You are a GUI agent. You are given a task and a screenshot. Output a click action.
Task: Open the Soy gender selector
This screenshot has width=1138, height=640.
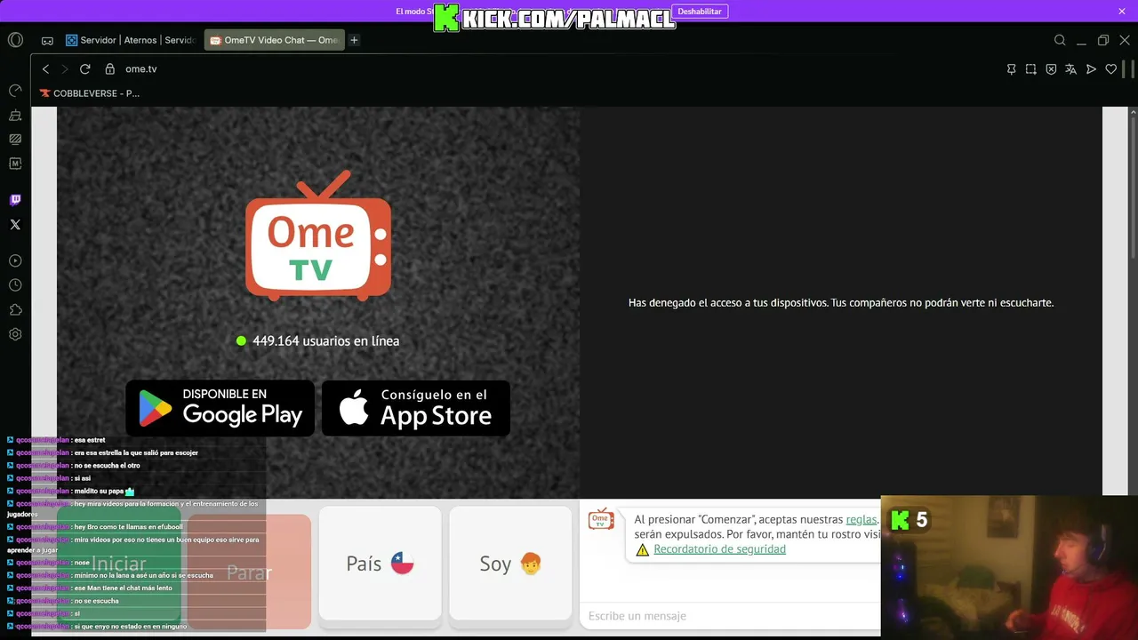[x=510, y=564]
